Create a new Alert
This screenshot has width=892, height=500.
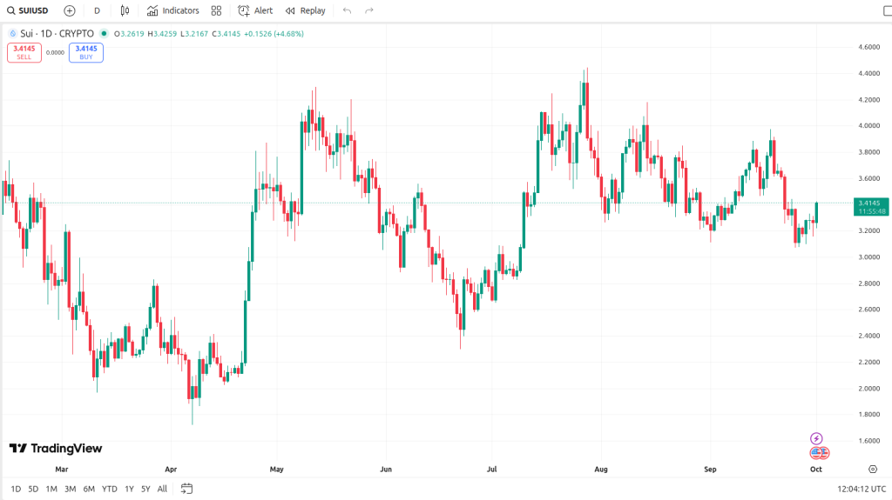tap(256, 10)
